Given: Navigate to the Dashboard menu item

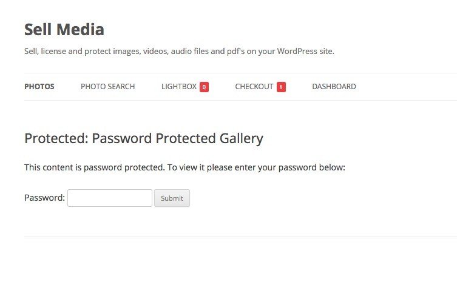Looking at the screenshot, I should [334, 87].
